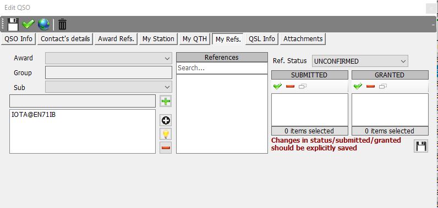This screenshot has width=438, height=208.
Task: Click green checkmark under GRANTED
Action: coord(358,86)
